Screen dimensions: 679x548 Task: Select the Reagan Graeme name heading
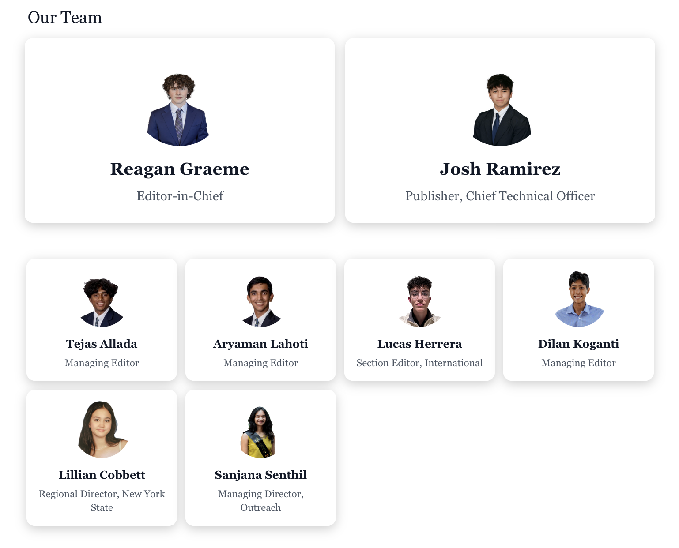pyautogui.click(x=180, y=169)
